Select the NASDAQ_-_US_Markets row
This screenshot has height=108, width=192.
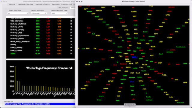click(x=40, y=24)
